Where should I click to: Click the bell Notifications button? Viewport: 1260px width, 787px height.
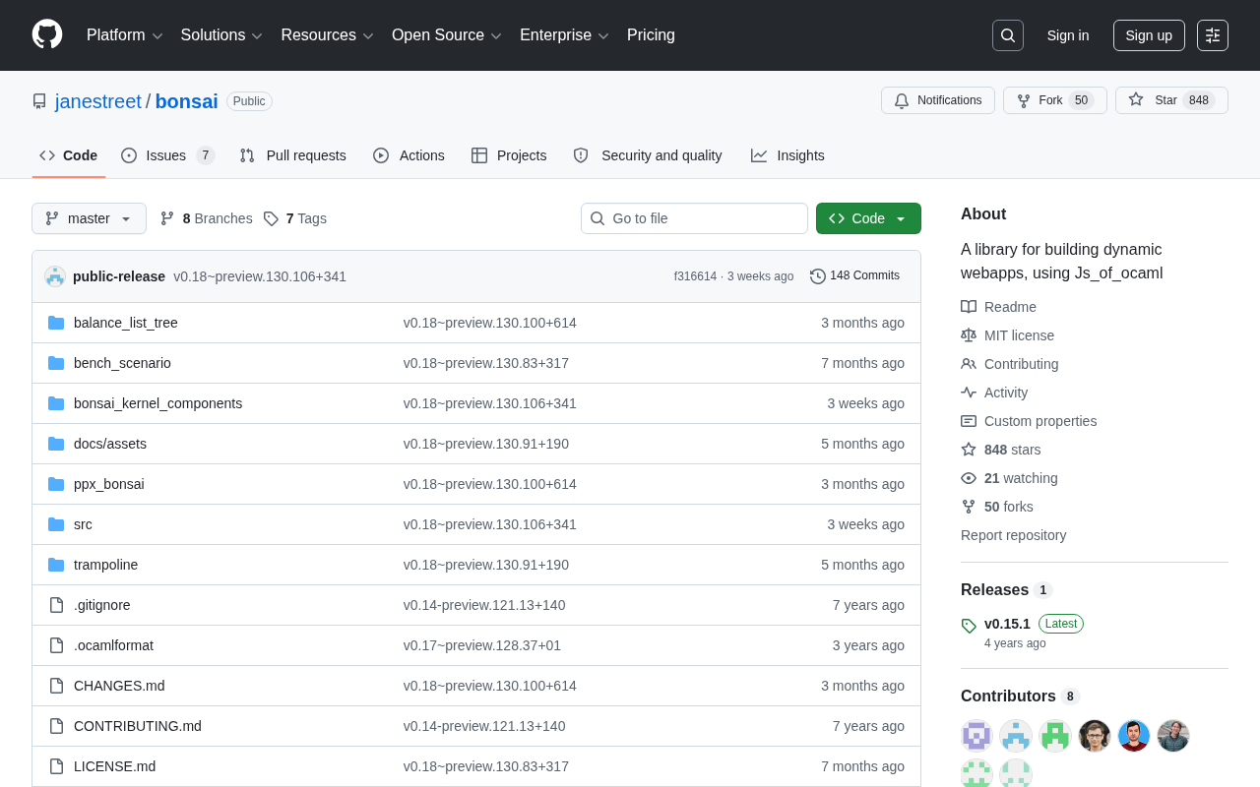tap(938, 100)
